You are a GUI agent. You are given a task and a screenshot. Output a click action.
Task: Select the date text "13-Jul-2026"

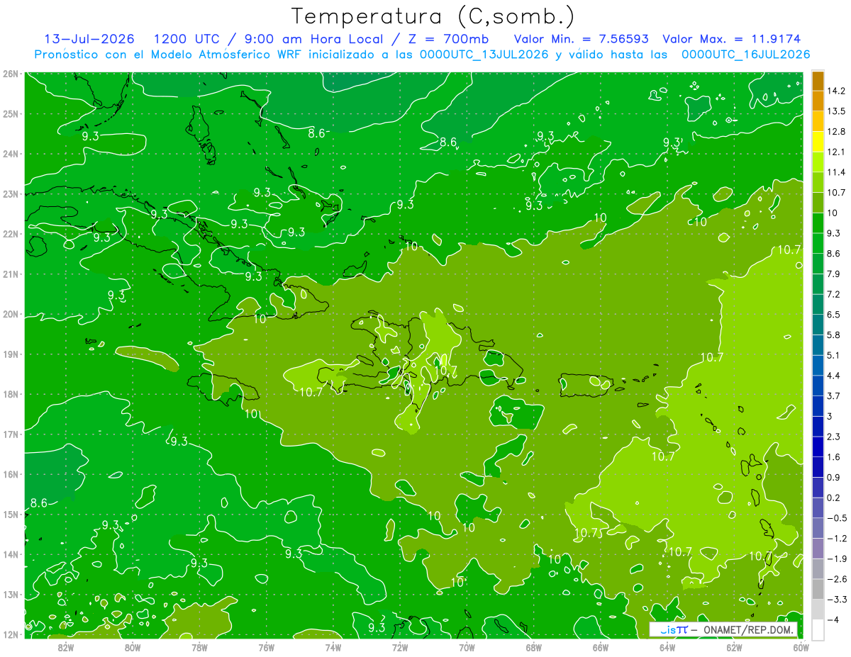pyautogui.click(x=88, y=39)
